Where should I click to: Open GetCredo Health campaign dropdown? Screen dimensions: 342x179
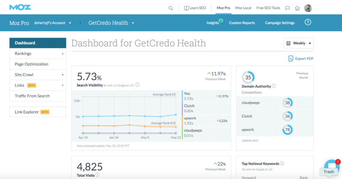(111, 23)
